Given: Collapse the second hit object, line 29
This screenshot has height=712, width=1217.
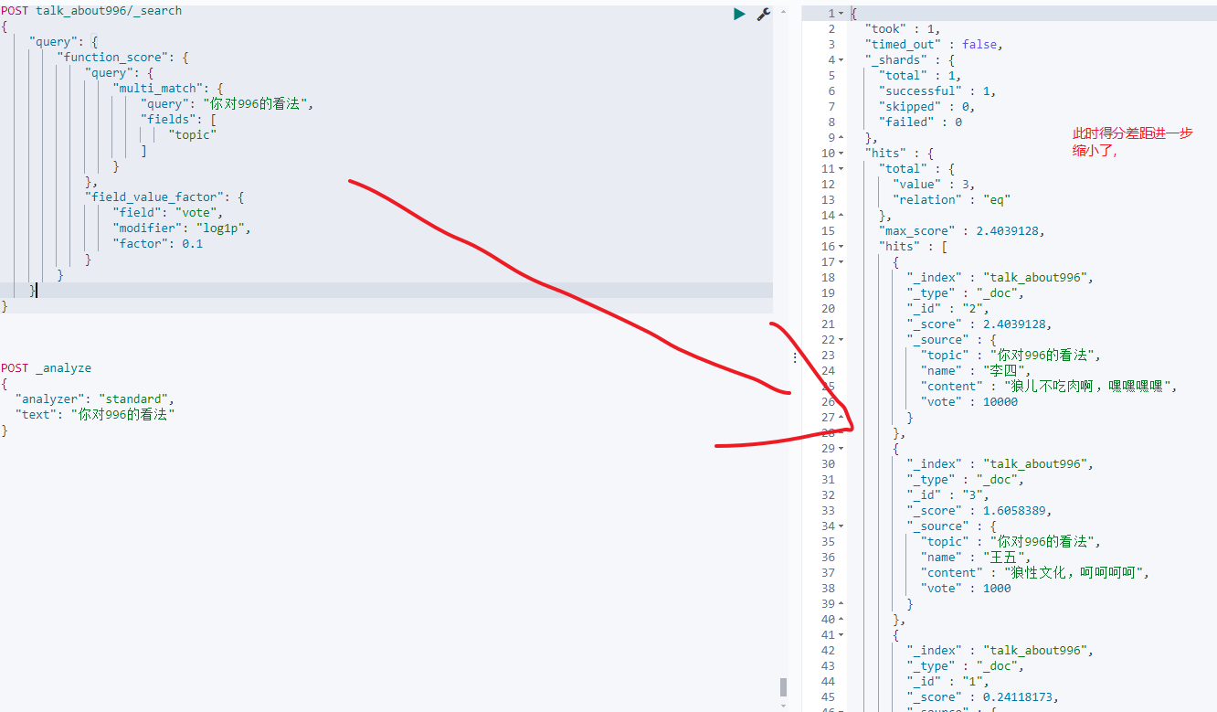Looking at the screenshot, I should click(841, 449).
